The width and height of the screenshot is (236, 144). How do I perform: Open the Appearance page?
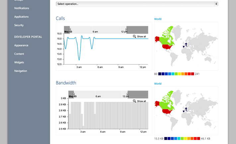21,45
